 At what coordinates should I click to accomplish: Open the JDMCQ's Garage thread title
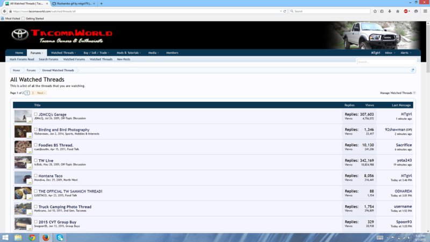point(52,115)
